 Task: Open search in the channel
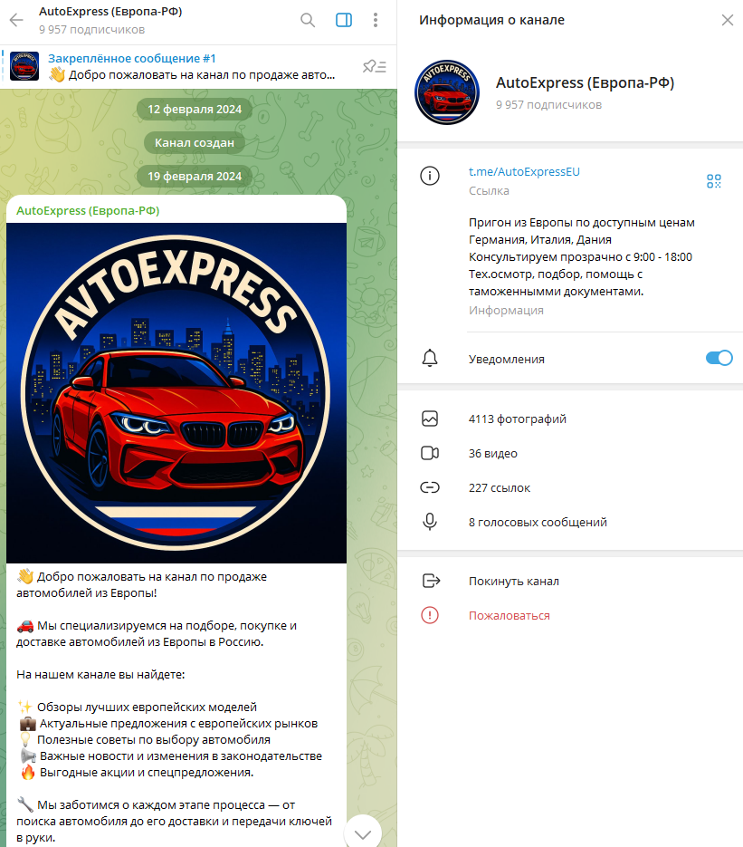click(x=308, y=20)
